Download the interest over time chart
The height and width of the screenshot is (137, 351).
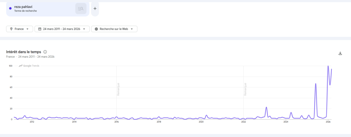tap(340, 53)
